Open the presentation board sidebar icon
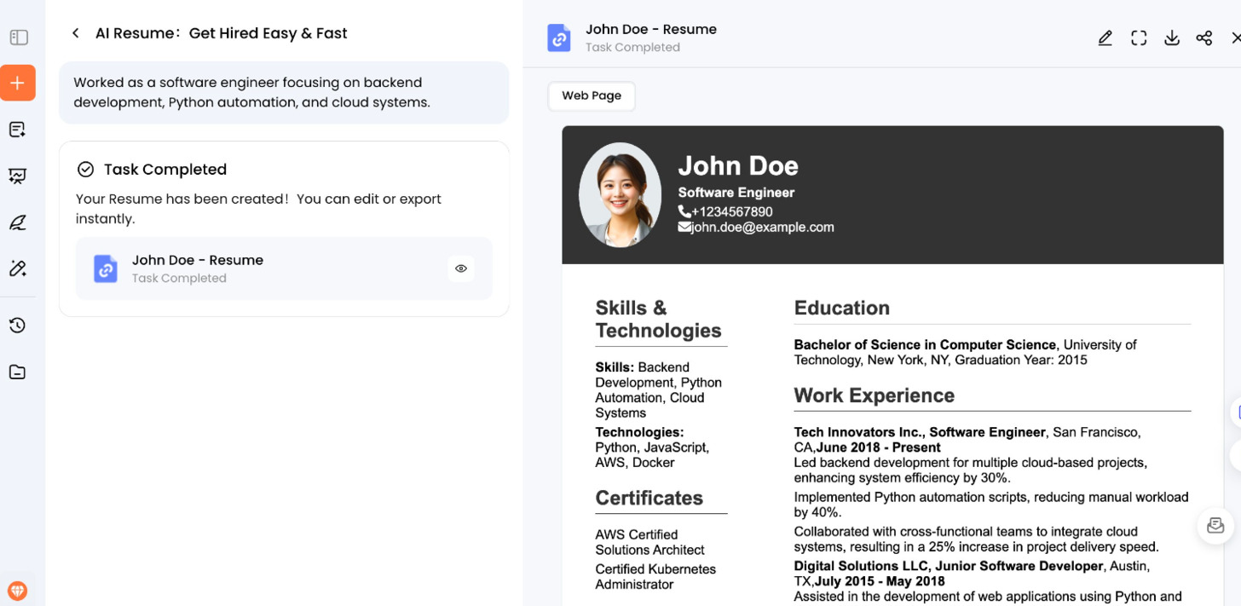 click(18, 176)
